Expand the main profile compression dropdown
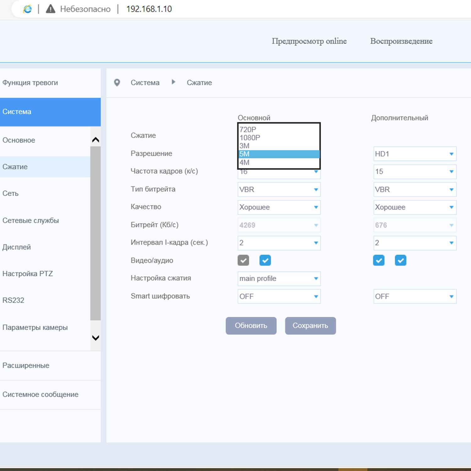This screenshot has width=471, height=471. tap(279, 279)
